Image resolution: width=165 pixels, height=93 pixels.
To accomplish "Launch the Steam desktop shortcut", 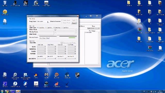I will coord(77,75).
